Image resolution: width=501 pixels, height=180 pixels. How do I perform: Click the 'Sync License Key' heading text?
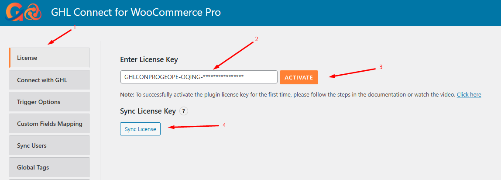148,111
